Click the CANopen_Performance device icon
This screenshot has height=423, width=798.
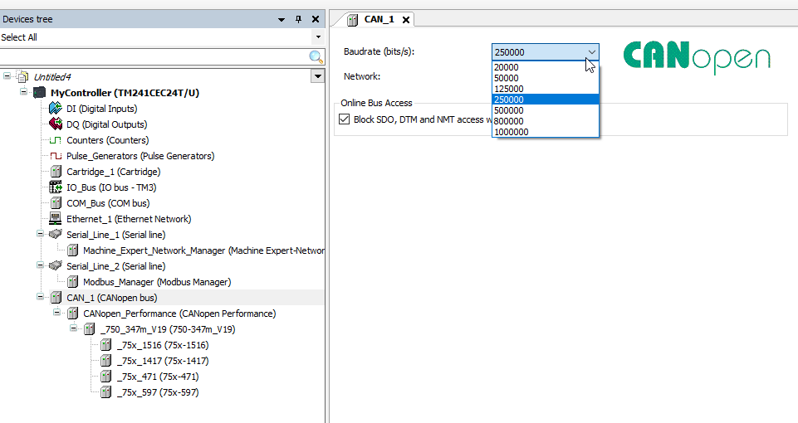pyautogui.click(x=73, y=314)
